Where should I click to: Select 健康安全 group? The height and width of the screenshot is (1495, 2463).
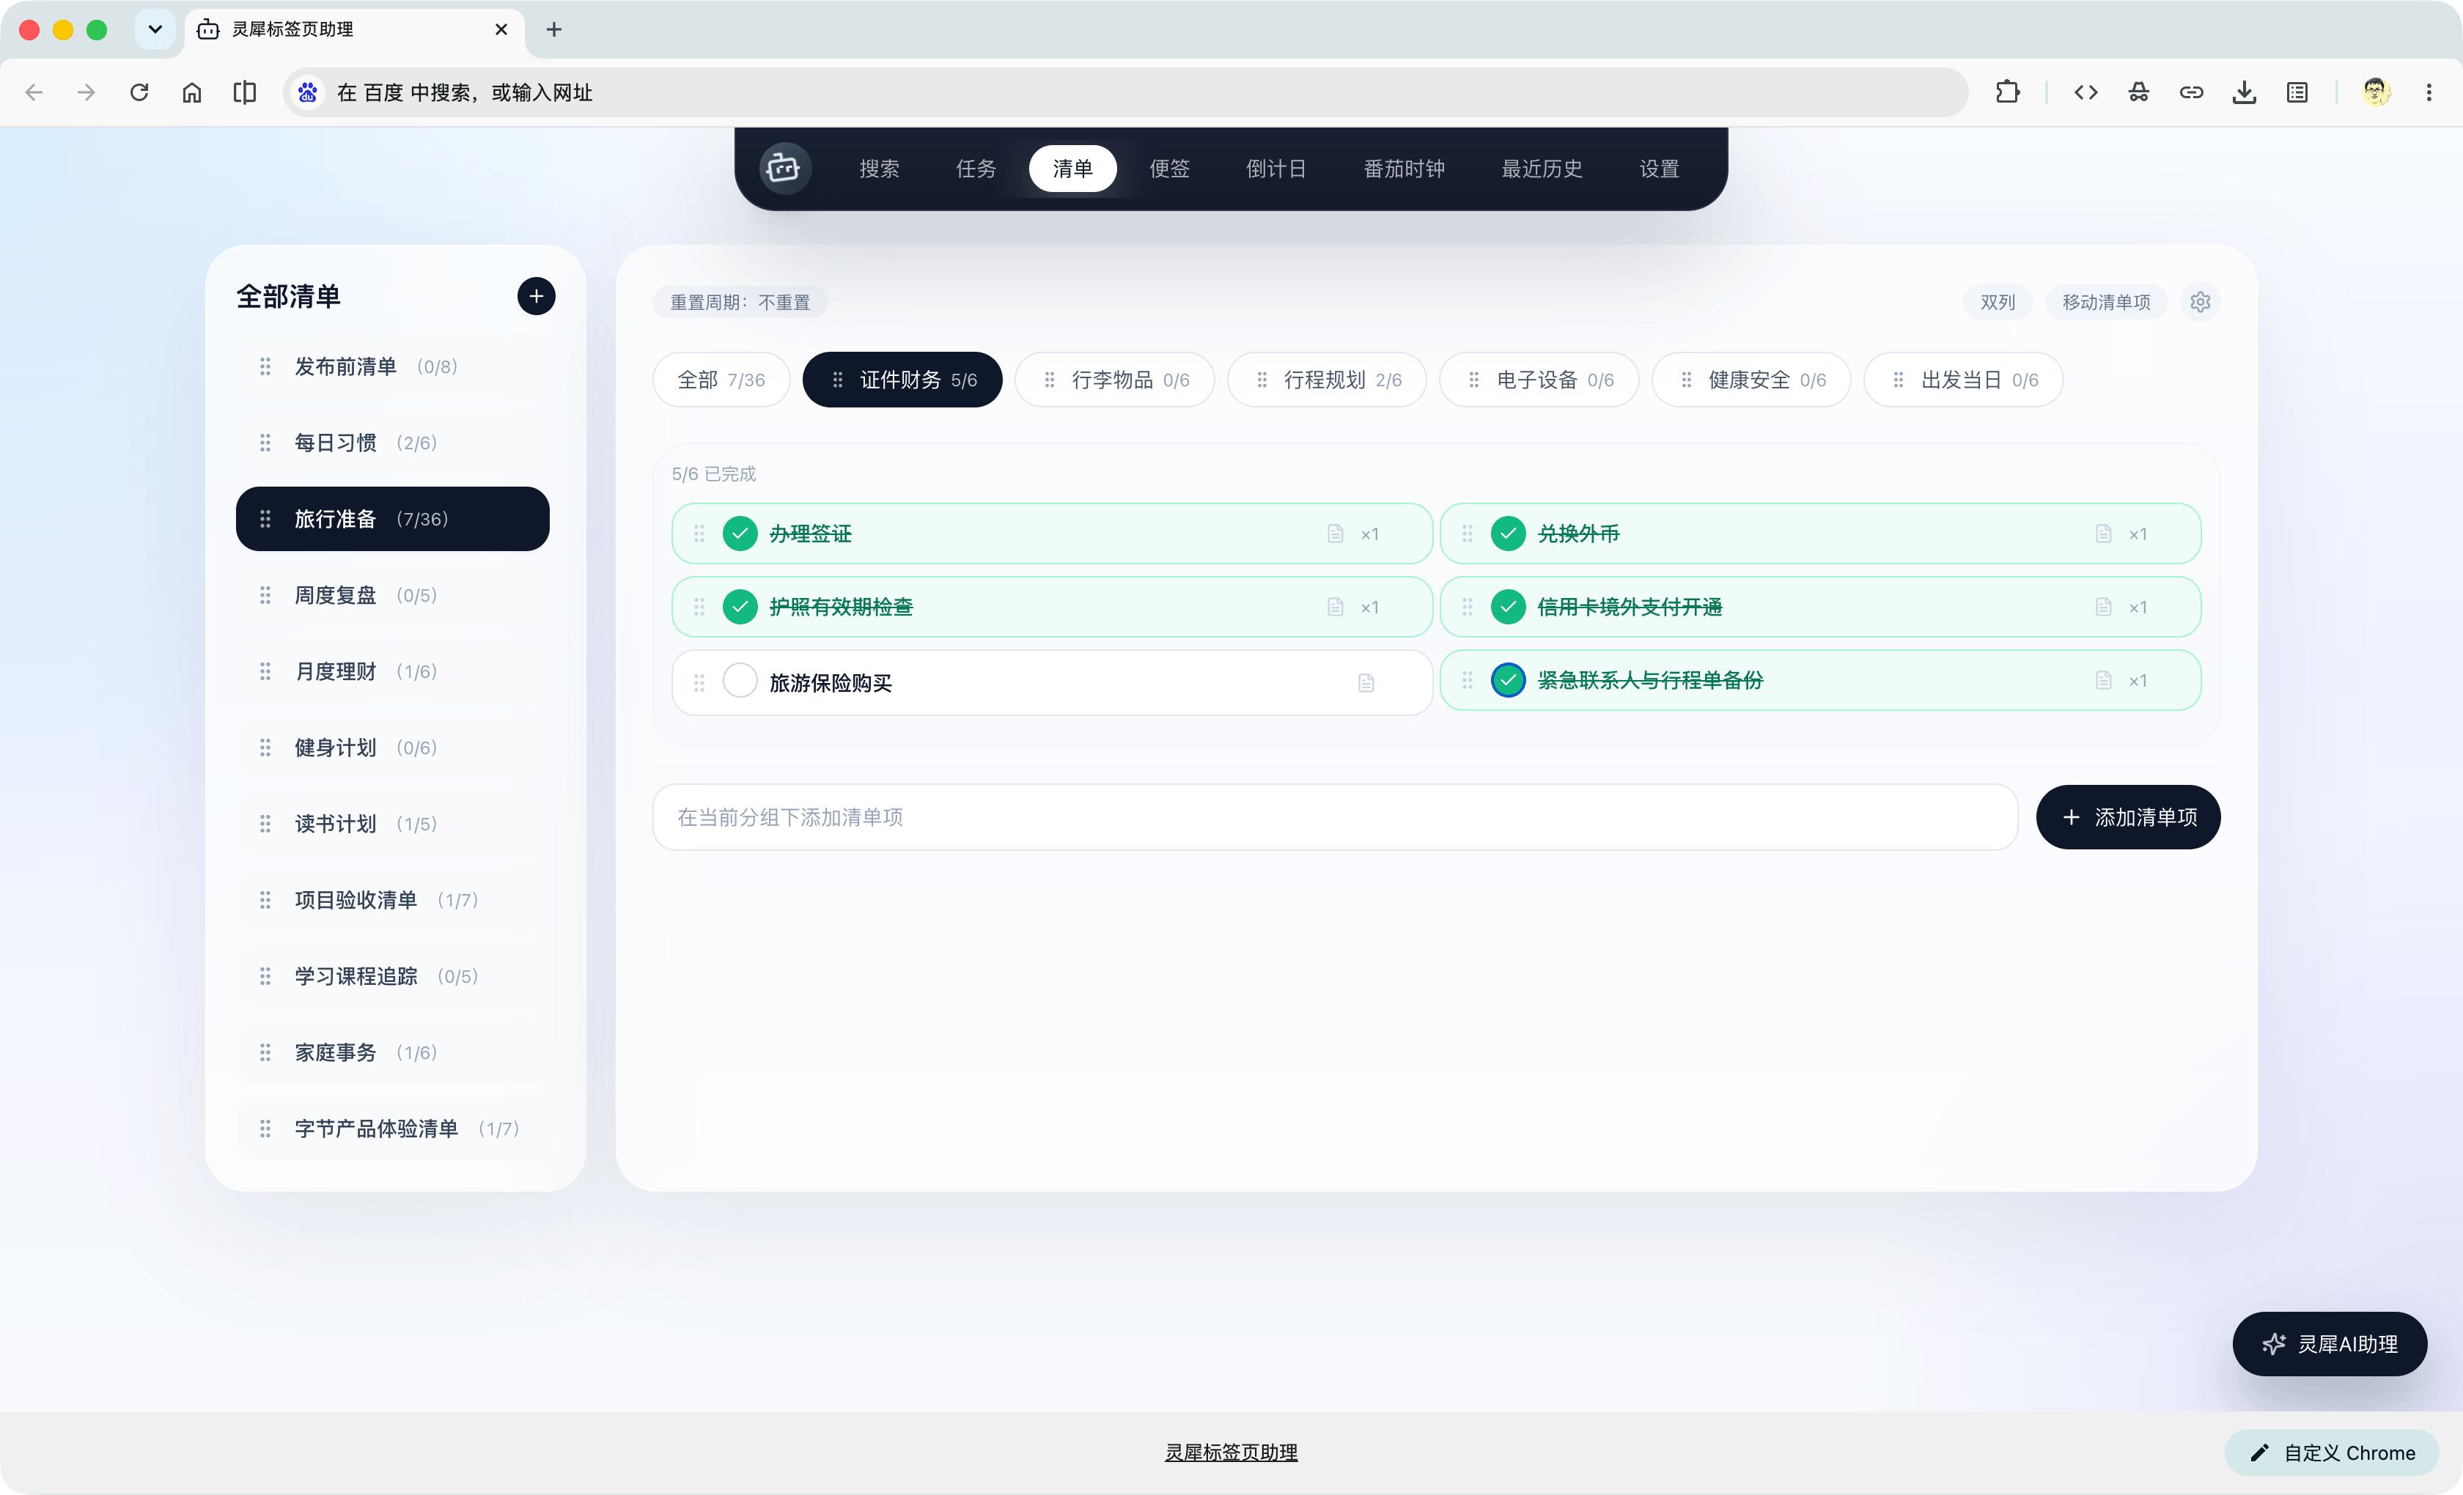coord(1751,380)
